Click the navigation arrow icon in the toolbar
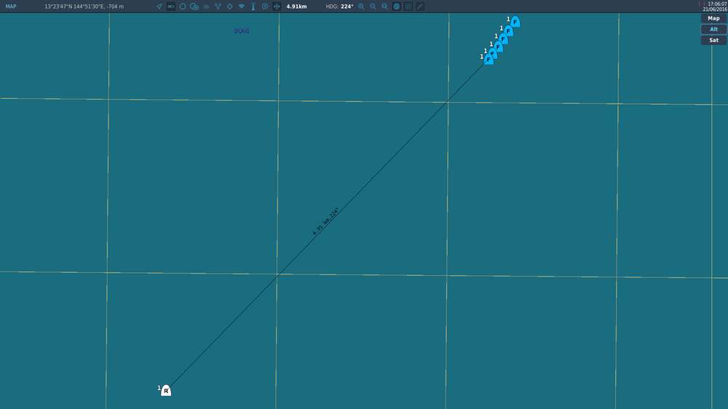728x409 pixels. click(159, 7)
